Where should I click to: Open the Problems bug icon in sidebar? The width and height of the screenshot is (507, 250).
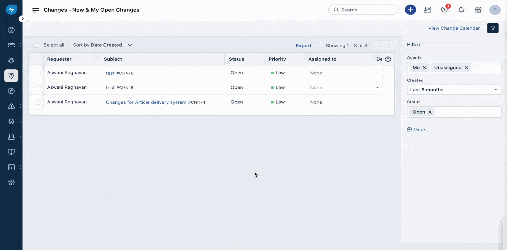point(11,61)
